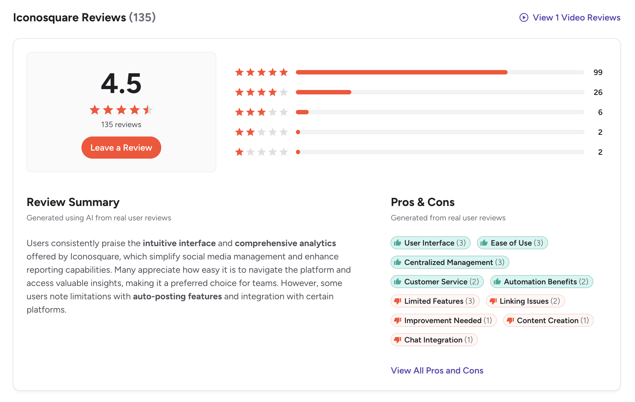Viewport: 635px width, 402px height.
Task: Open View 1 Video Reviews
Action: coord(577,17)
